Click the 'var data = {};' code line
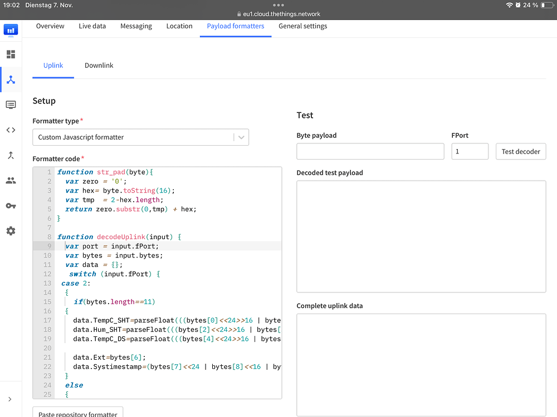557x417 pixels. pos(94,265)
